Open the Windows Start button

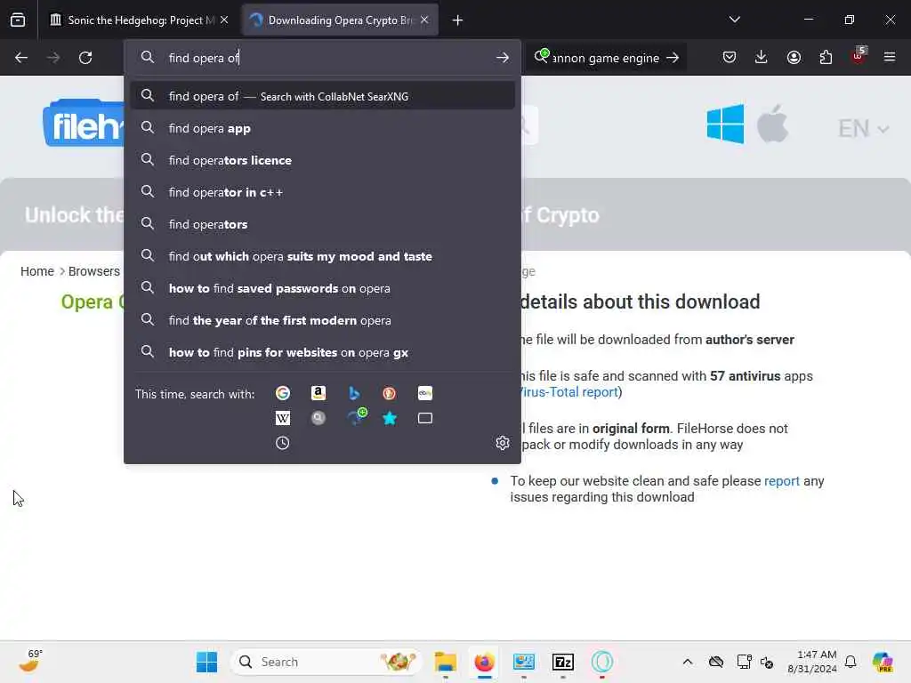point(206,662)
